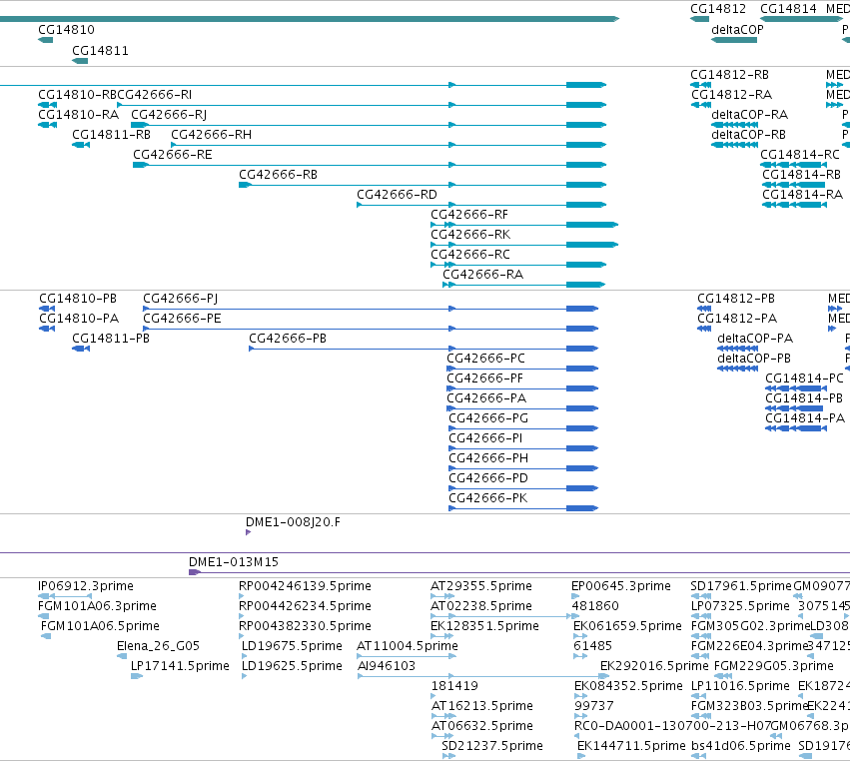Open transcript CG42666-RI label
Viewport: 850px width, 761px height.
click(155, 95)
